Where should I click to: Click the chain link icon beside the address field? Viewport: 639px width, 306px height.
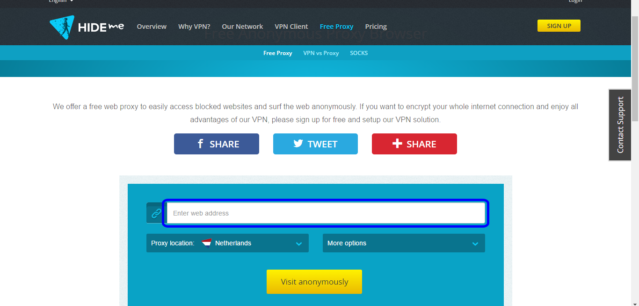tap(156, 213)
